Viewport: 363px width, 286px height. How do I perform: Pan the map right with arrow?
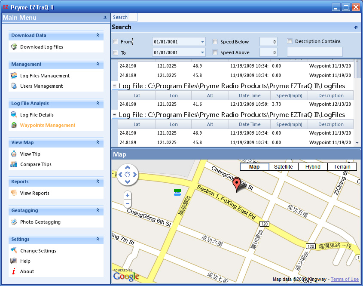tap(135, 175)
